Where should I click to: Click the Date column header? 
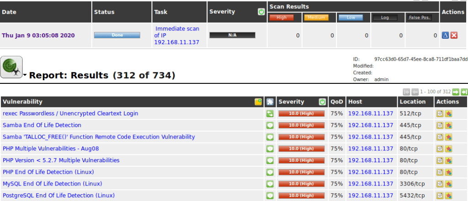(x=9, y=12)
